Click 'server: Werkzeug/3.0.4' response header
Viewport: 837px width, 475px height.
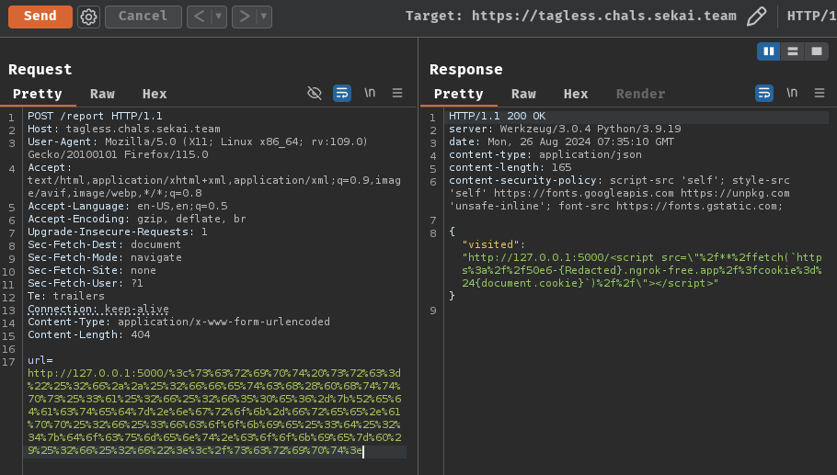click(565, 129)
